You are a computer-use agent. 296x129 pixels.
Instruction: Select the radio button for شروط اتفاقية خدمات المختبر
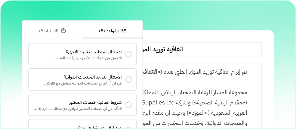click(129, 105)
